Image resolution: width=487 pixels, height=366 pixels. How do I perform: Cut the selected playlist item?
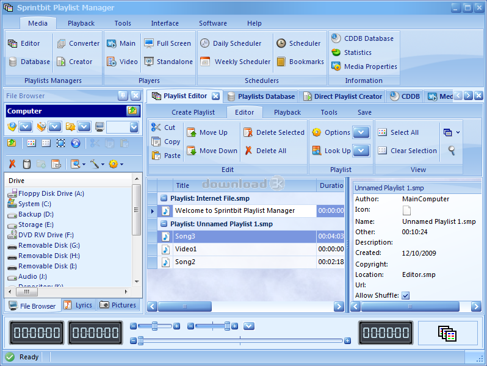164,127
